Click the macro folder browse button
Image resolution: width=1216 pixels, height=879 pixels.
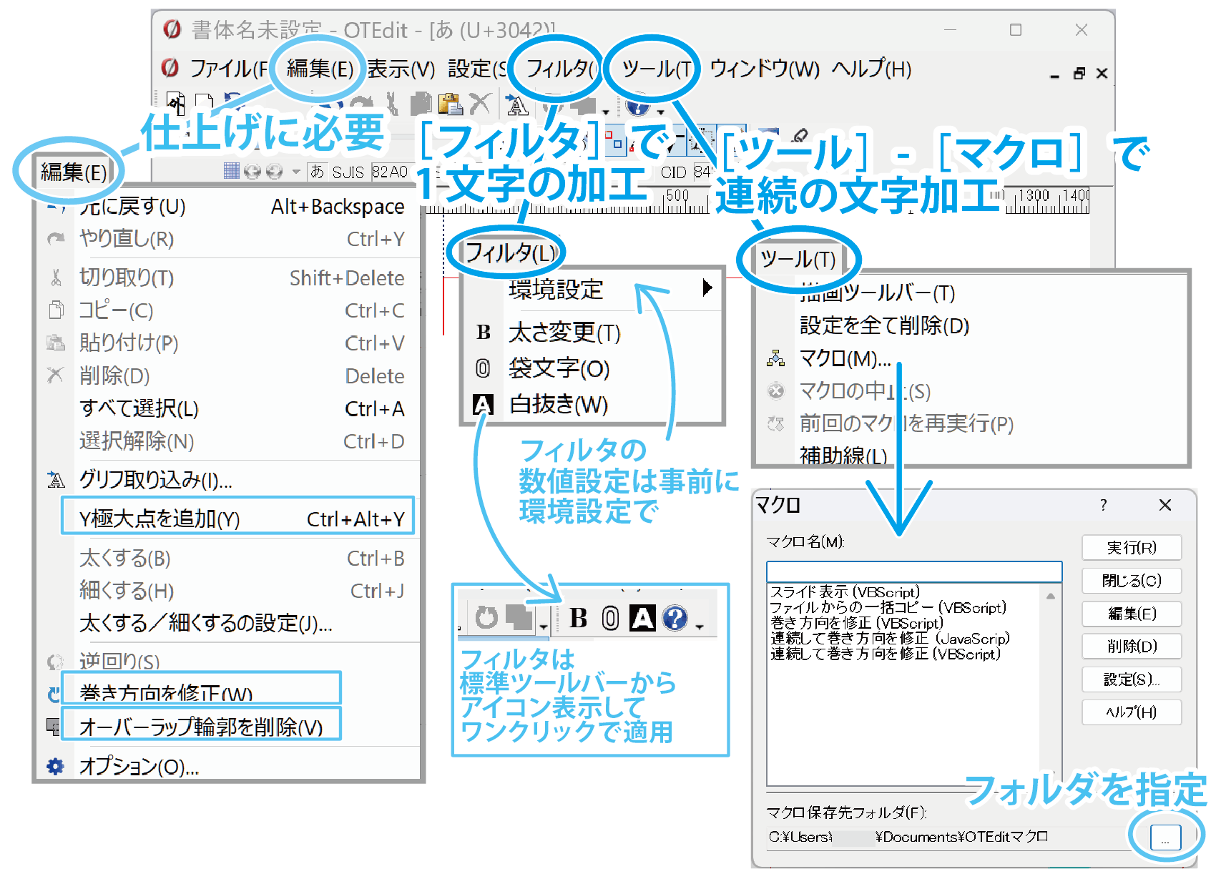tap(1164, 838)
